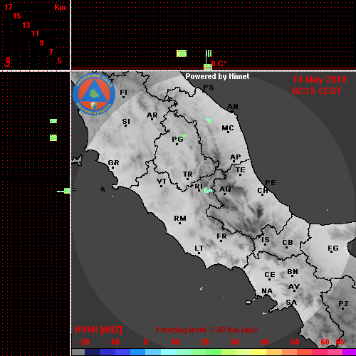Select the RM city marker
This screenshot has height=356, width=356.
pos(179,223)
